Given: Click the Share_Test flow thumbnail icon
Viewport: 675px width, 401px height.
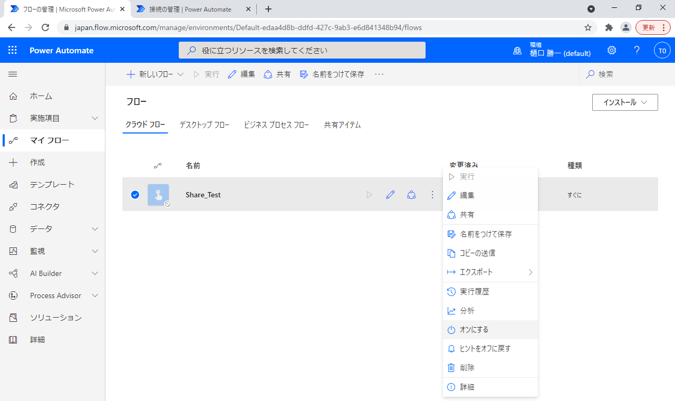Looking at the screenshot, I should click(158, 195).
